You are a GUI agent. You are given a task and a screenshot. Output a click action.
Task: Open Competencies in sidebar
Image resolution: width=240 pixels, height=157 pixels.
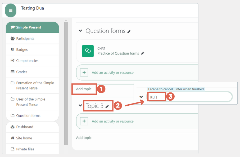32,61
